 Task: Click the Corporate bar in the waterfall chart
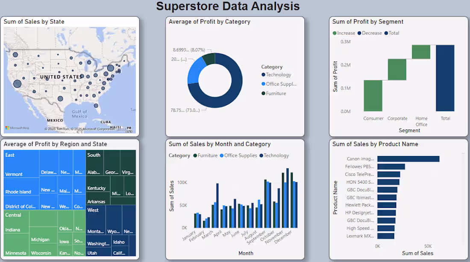coord(397,69)
